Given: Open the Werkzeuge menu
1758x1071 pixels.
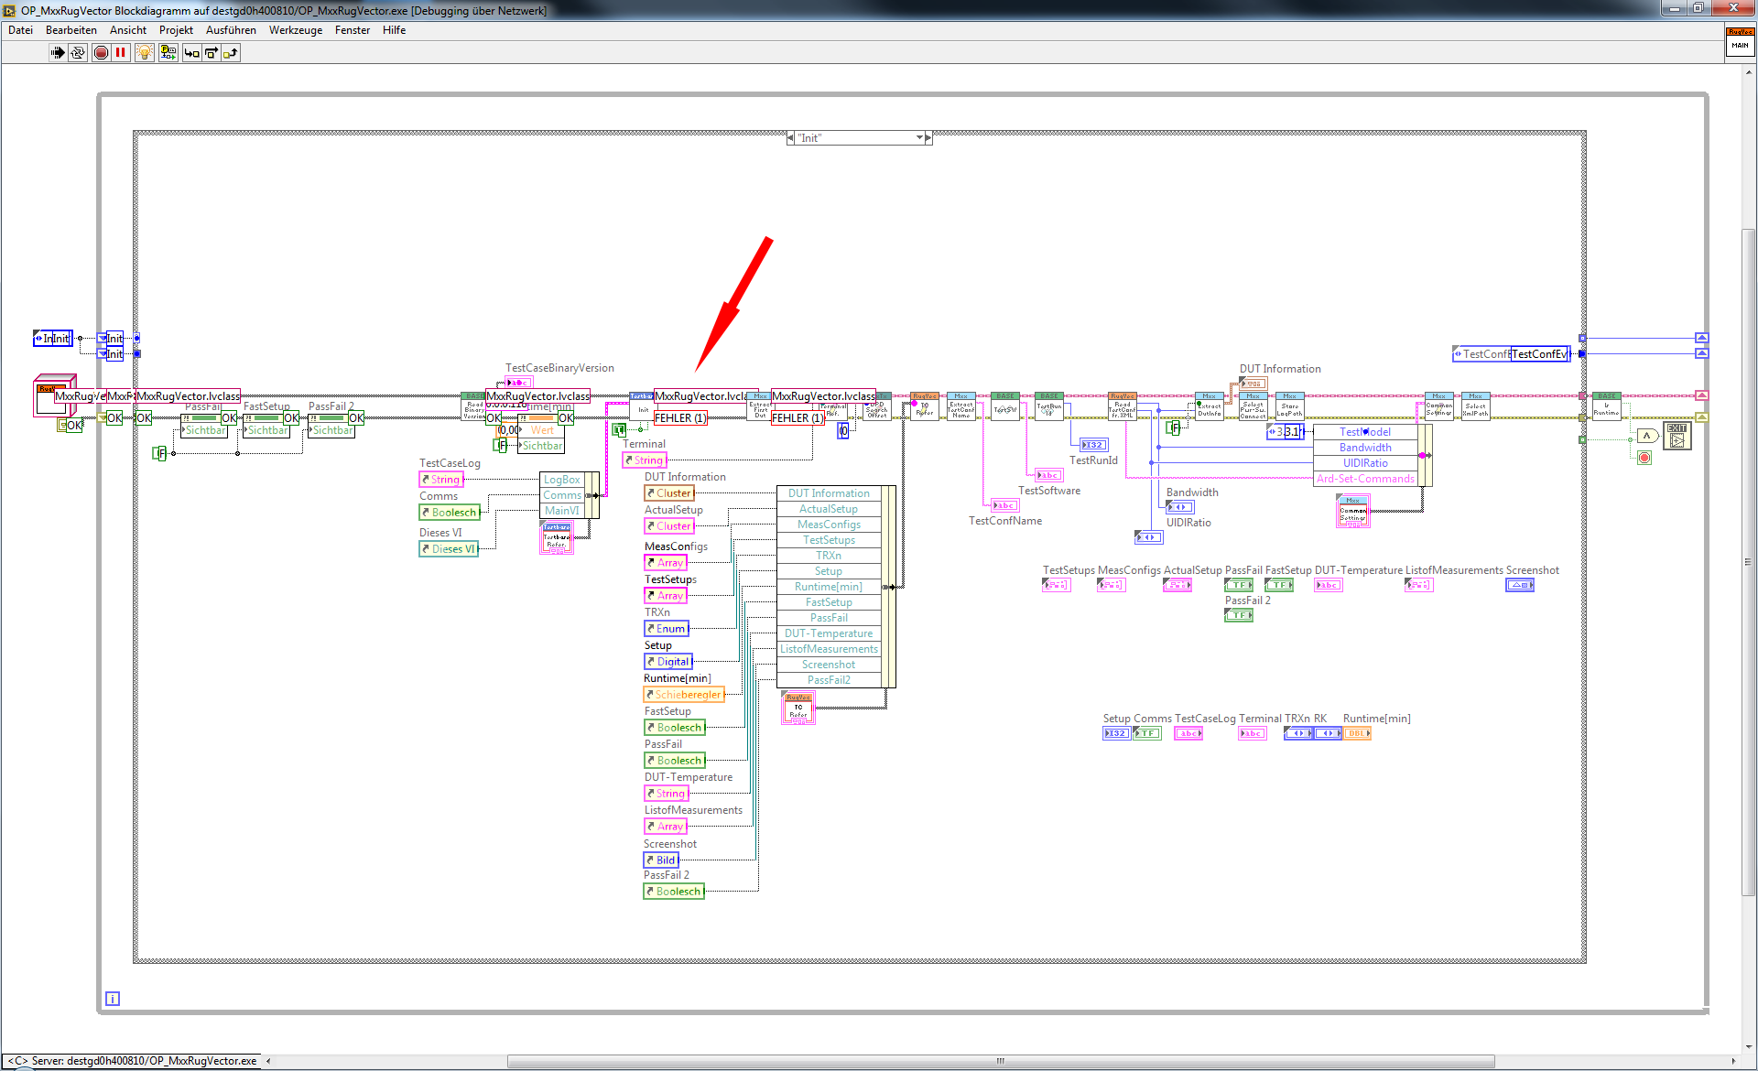Looking at the screenshot, I should pos(295,30).
